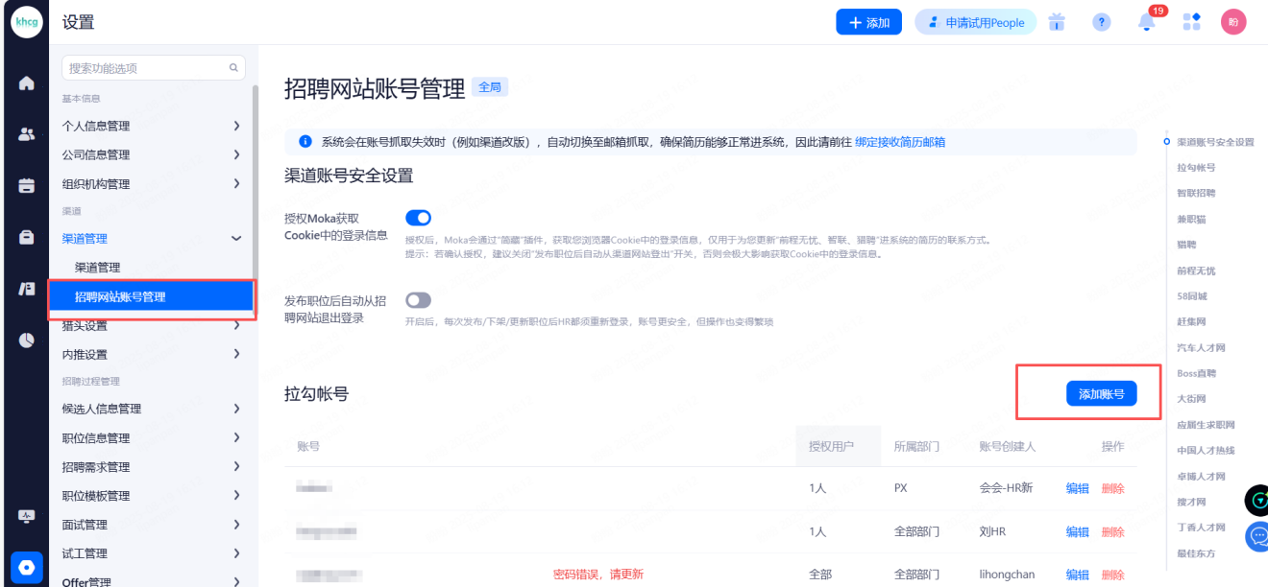This screenshot has height=587, width=1268.
Task: Click the gift icon in top bar
Action: click(x=1057, y=22)
